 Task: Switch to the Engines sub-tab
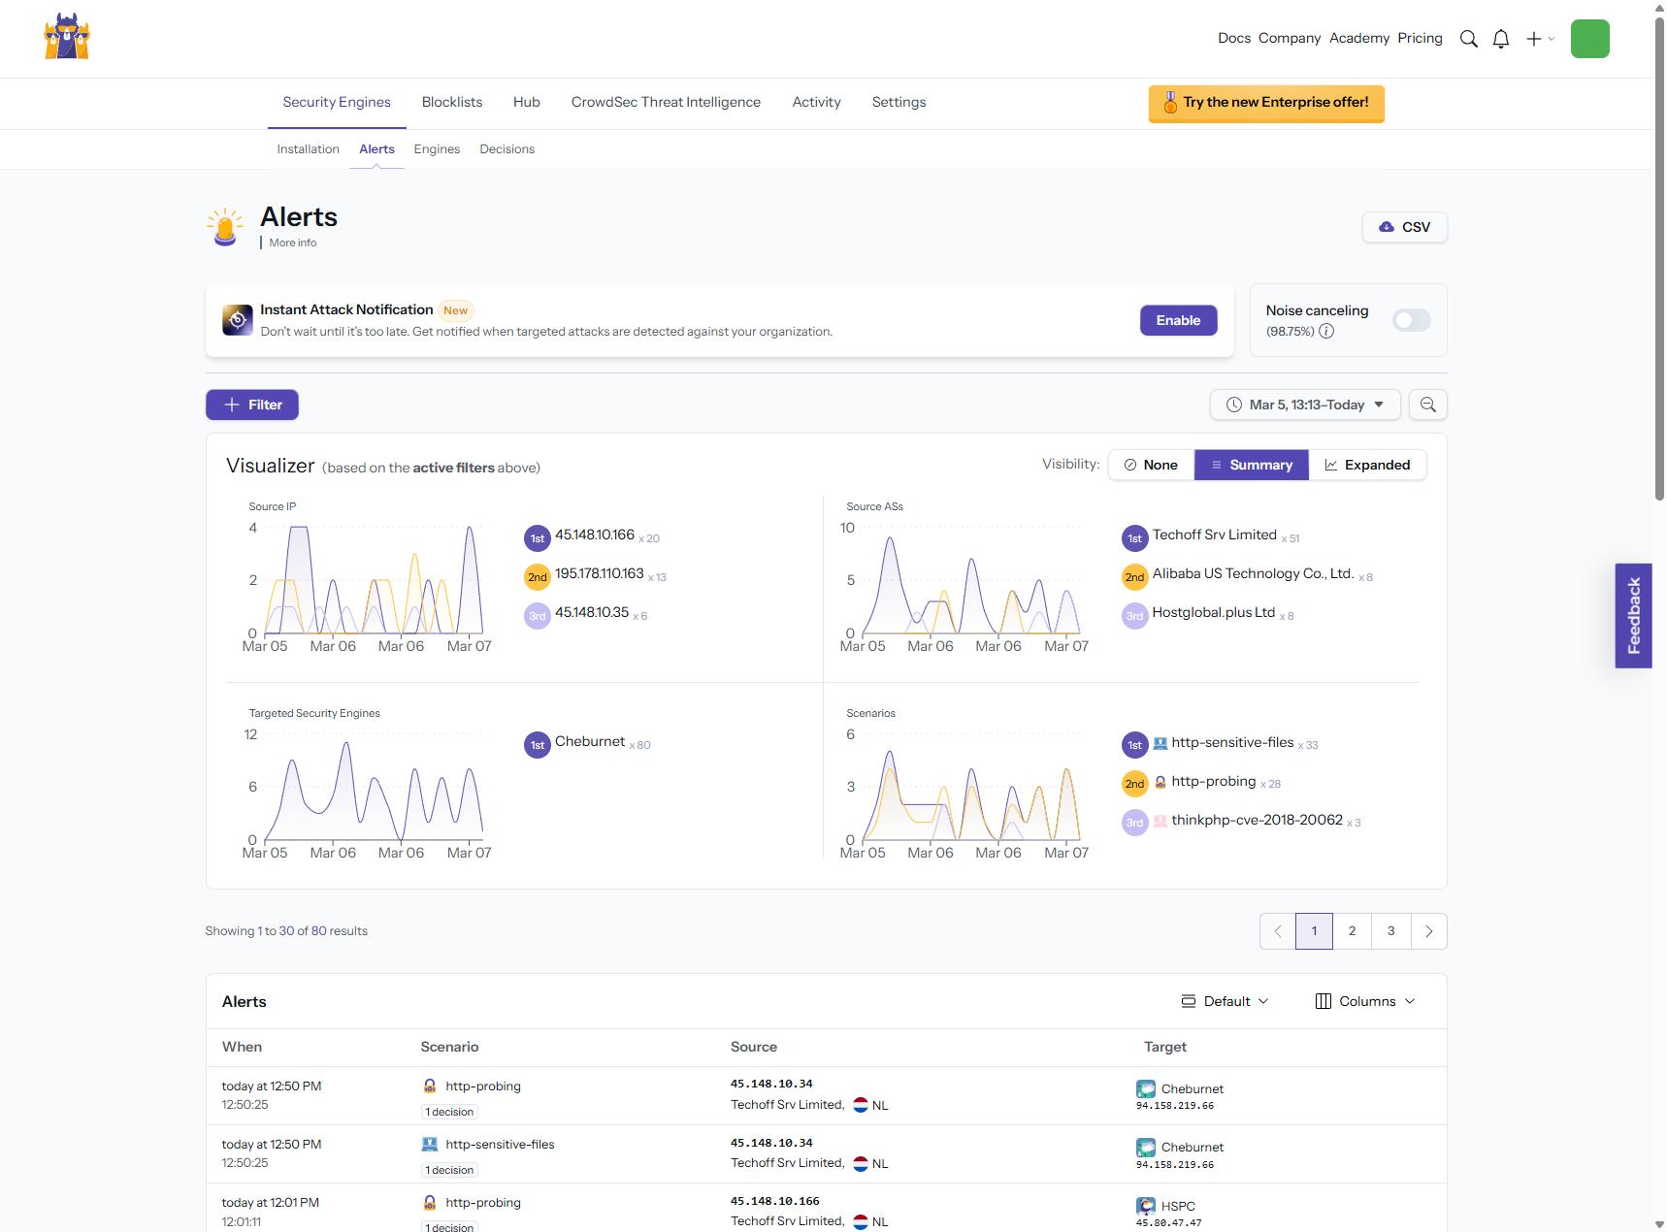click(x=437, y=149)
